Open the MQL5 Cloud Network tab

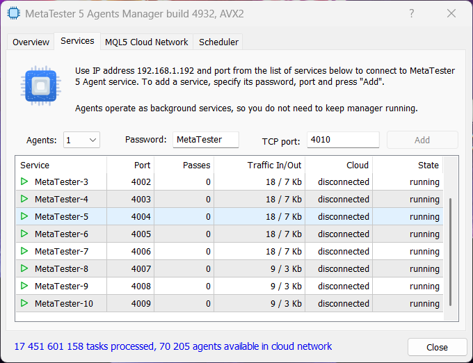[x=146, y=42]
